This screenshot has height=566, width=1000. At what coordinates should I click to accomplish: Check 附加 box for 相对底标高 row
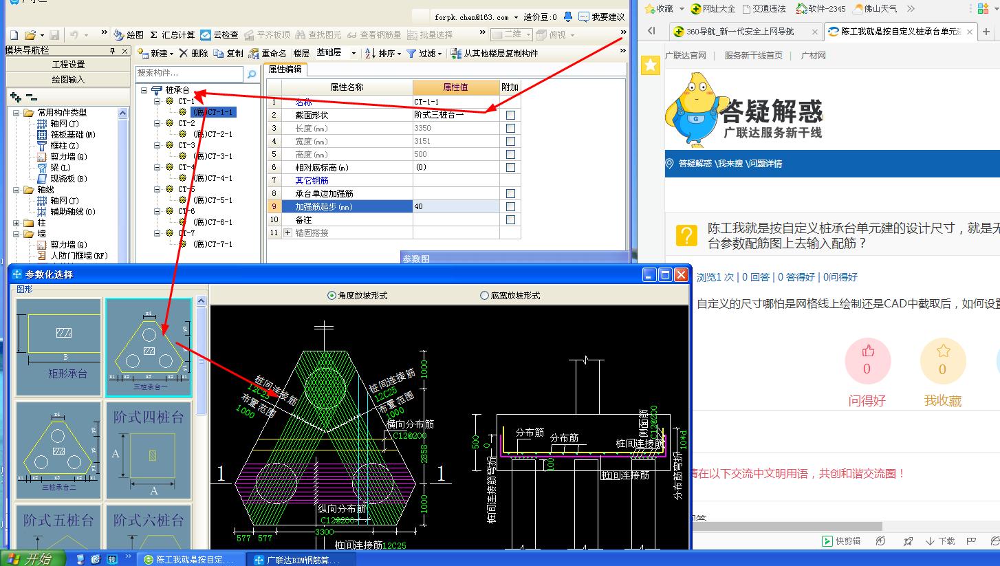(x=510, y=168)
